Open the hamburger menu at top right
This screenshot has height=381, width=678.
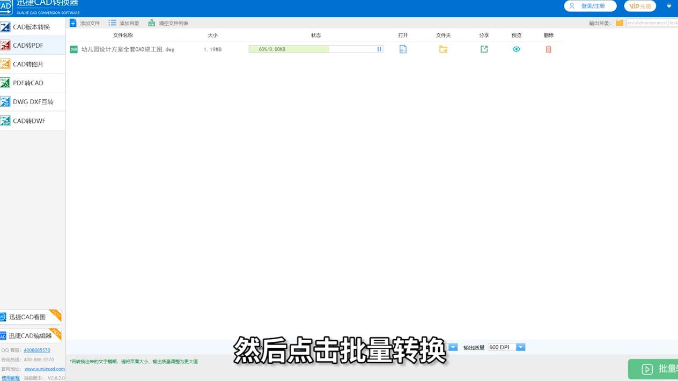(668, 6)
